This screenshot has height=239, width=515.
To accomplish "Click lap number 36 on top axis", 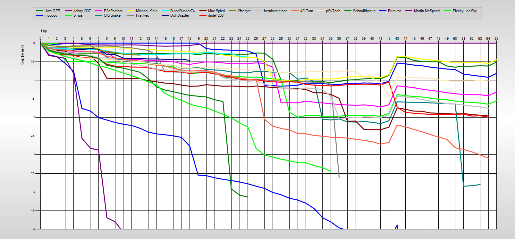I will tap(339, 38).
